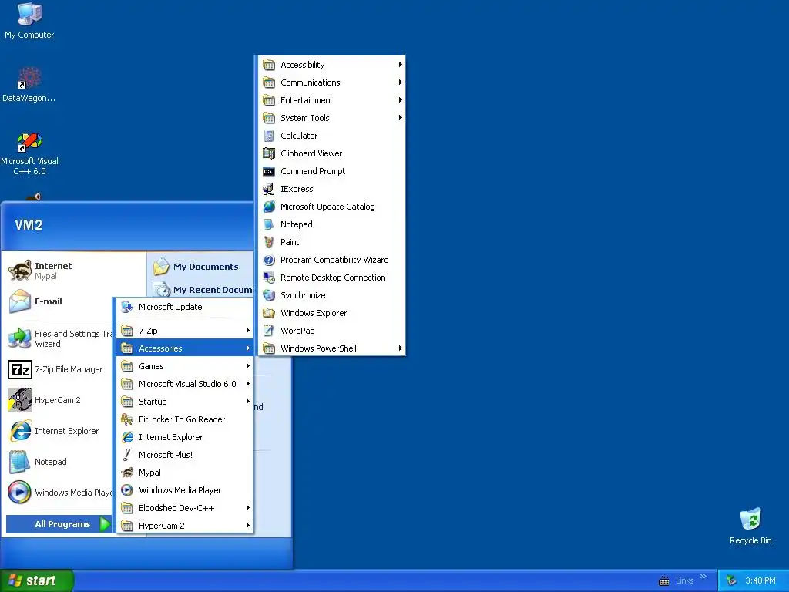Click the Notepad icon in Accessories menu
The height and width of the screenshot is (592, 789).
click(x=269, y=224)
